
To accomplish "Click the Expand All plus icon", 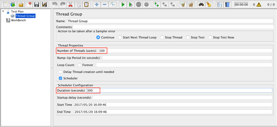I will (97, 4).
